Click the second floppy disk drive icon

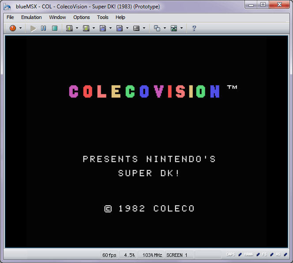click(x=120, y=28)
